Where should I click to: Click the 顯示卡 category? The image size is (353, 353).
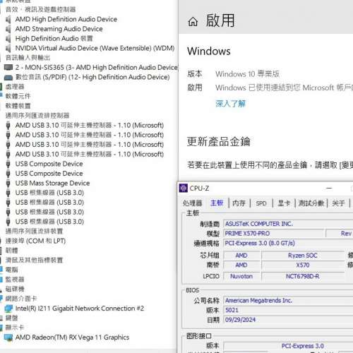15,328
